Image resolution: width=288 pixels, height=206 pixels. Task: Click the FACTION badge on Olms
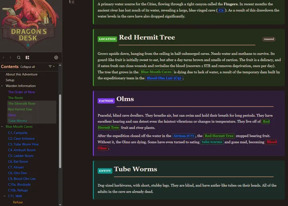pyautogui.click(x=106, y=101)
